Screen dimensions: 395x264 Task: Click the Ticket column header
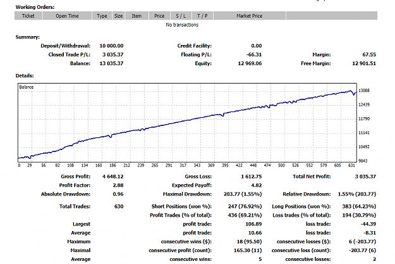(x=28, y=16)
